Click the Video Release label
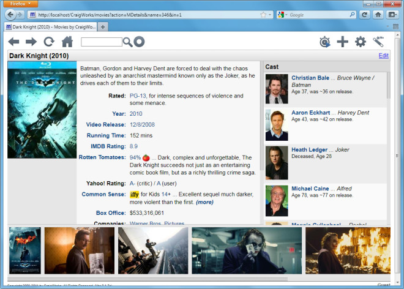This screenshot has width=404, height=289. point(106,125)
